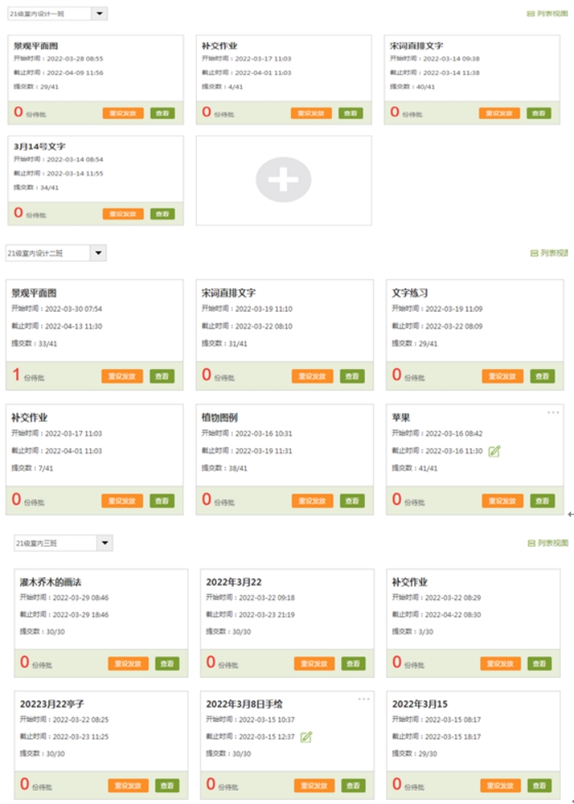This screenshot has width=574, height=804.
Task: Open the 宋词直排文字 title in class one
Action: click(416, 46)
